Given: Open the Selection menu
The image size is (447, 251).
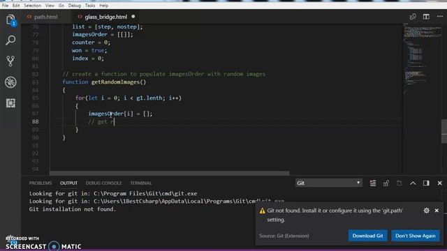Looking at the screenshot, I should 33,6.
